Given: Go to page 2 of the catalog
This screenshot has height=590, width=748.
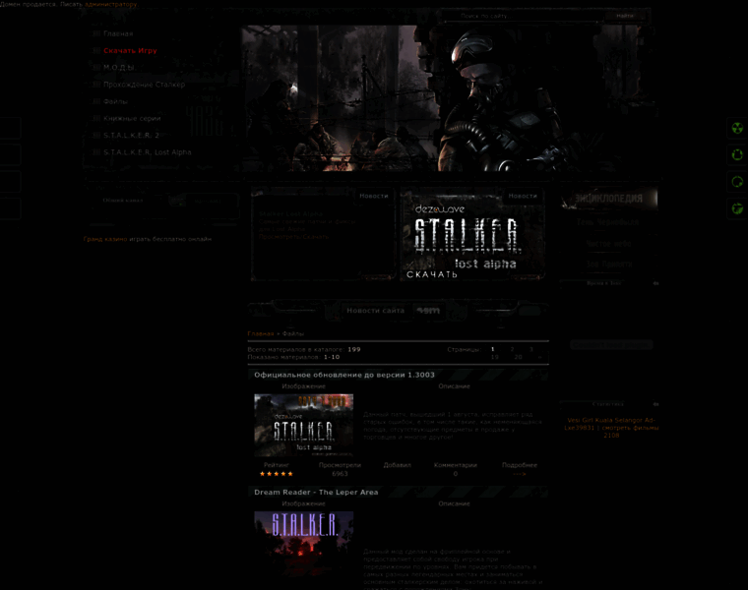Looking at the screenshot, I should click(513, 349).
